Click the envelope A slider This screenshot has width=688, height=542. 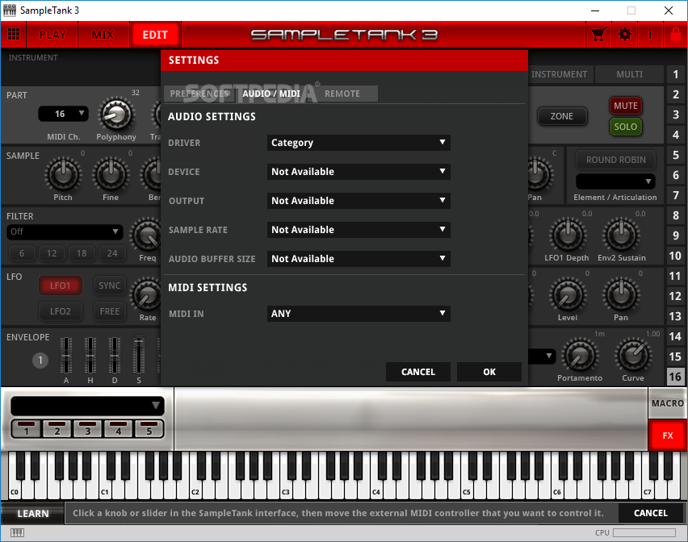pos(66,356)
